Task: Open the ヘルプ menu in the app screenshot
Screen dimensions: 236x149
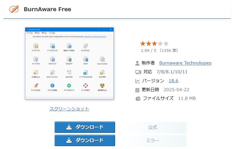Action: coord(51,33)
